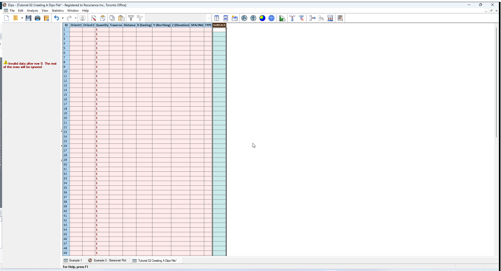This screenshot has width=501, height=271.
Task: Tile windows vertically icon
Action: coord(217,18)
